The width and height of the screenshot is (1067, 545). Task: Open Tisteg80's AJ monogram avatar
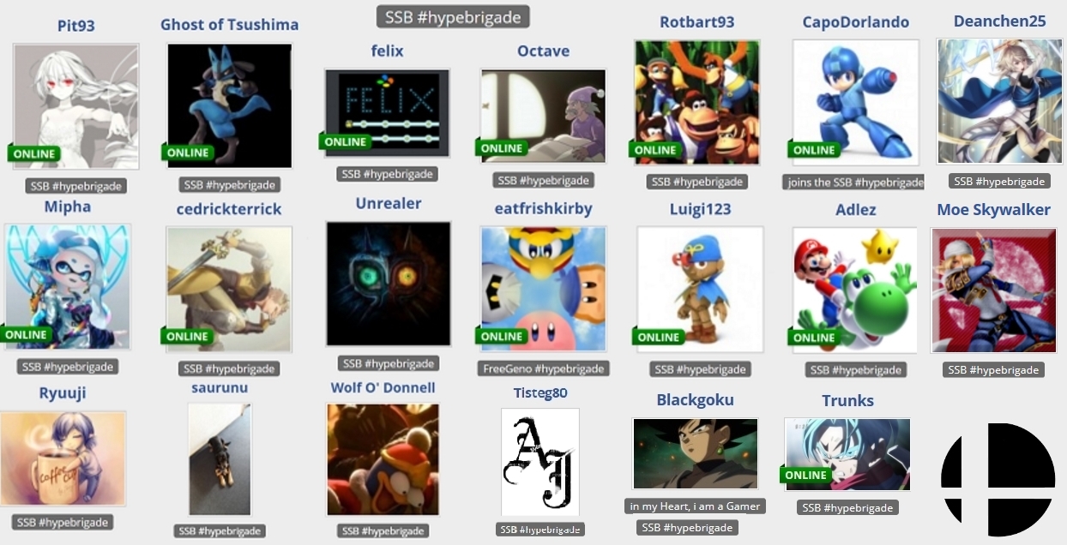pos(540,462)
